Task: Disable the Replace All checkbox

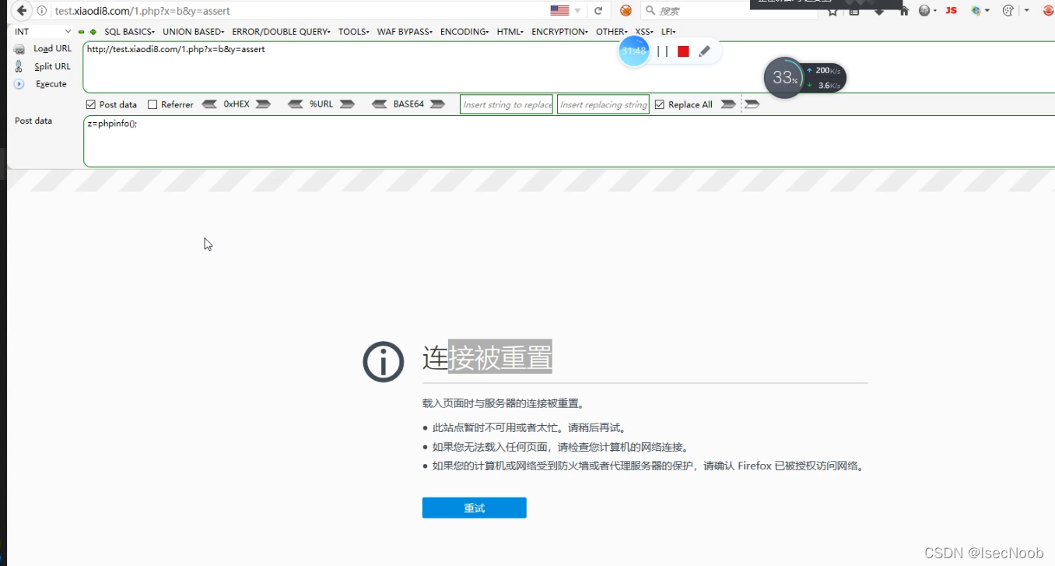Action: [659, 104]
